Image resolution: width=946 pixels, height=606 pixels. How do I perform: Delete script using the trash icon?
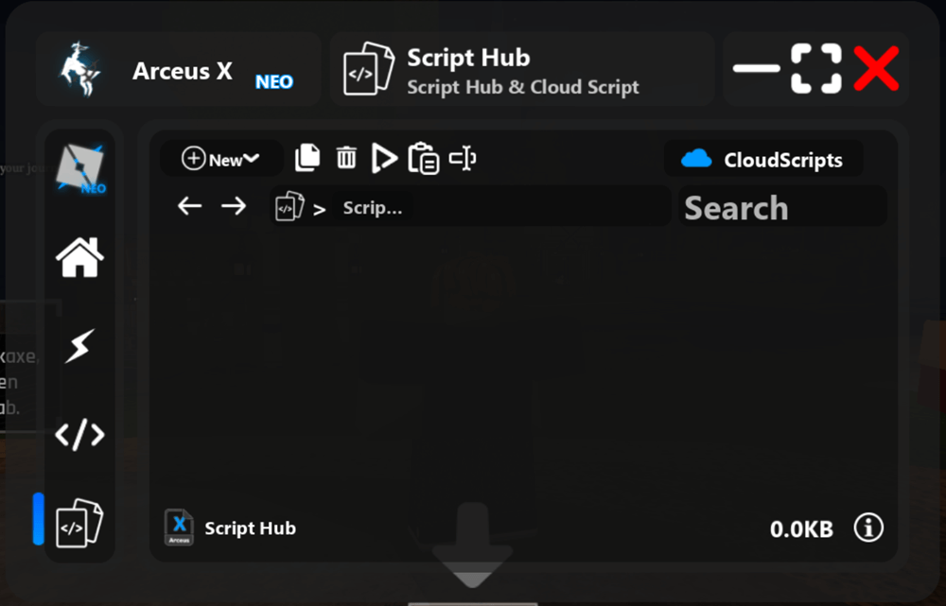pyautogui.click(x=346, y=158)
